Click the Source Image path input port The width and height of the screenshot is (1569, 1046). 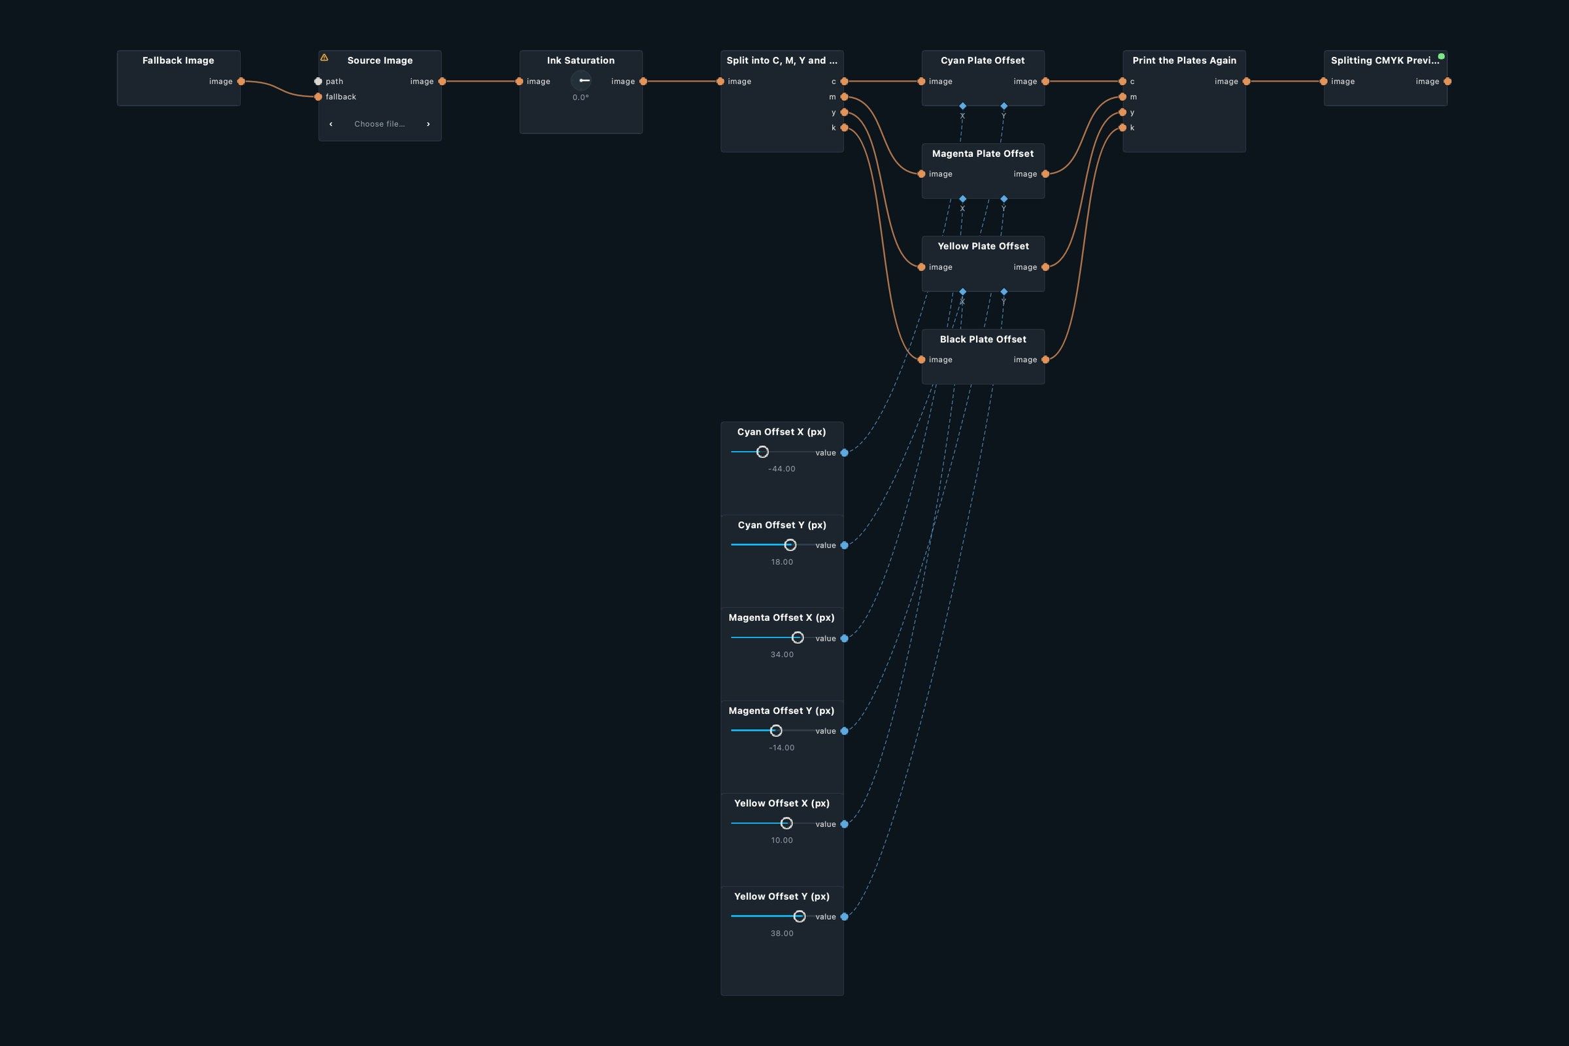[x=318, y=81]
